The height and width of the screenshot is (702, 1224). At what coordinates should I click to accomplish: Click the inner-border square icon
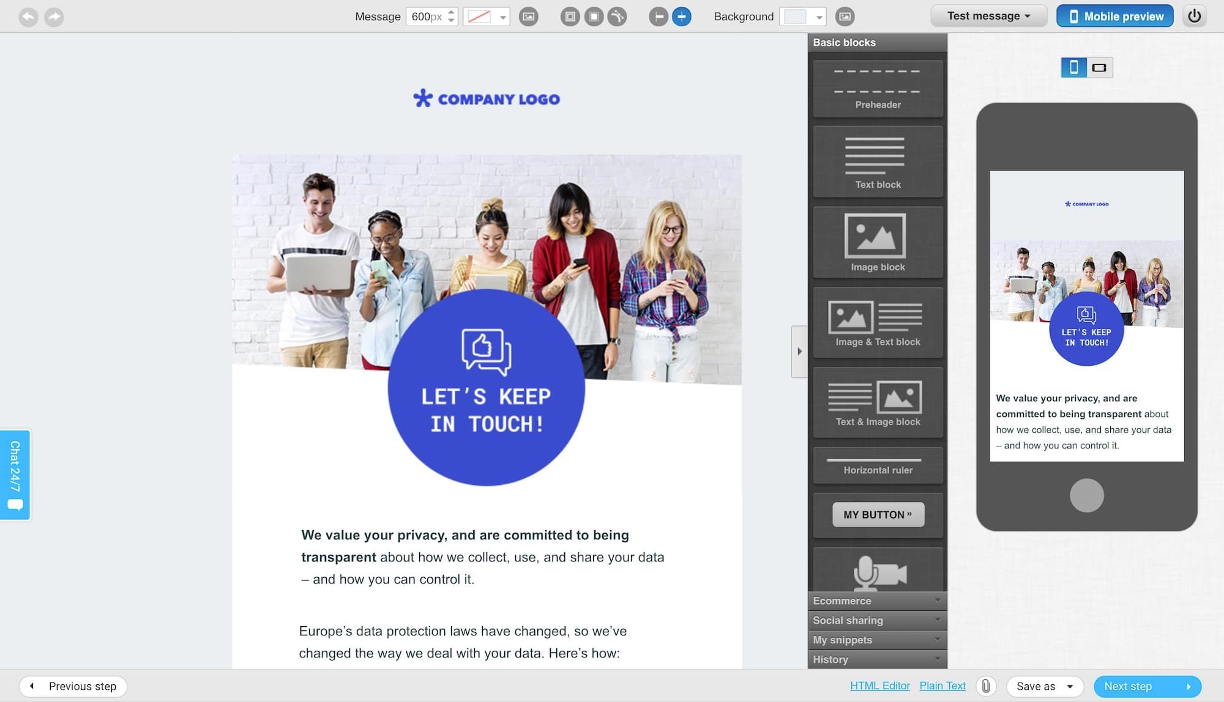click(x=570, y=17)
